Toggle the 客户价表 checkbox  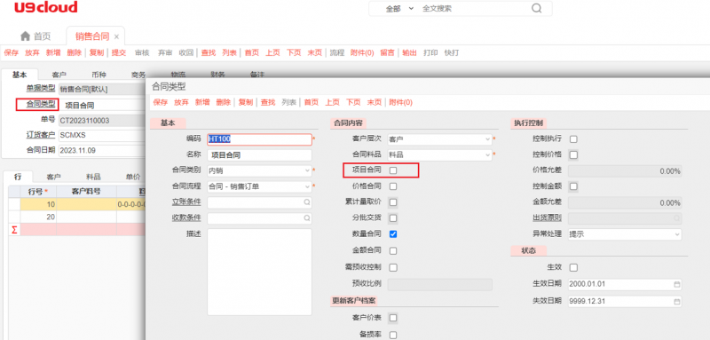pos(393,318)
